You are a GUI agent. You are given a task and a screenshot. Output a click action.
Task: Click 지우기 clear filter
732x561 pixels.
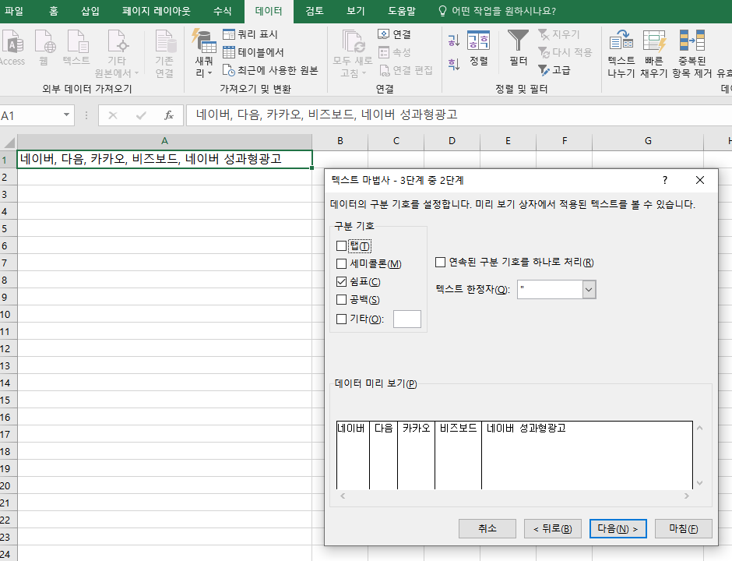click(x=559, y=34)
